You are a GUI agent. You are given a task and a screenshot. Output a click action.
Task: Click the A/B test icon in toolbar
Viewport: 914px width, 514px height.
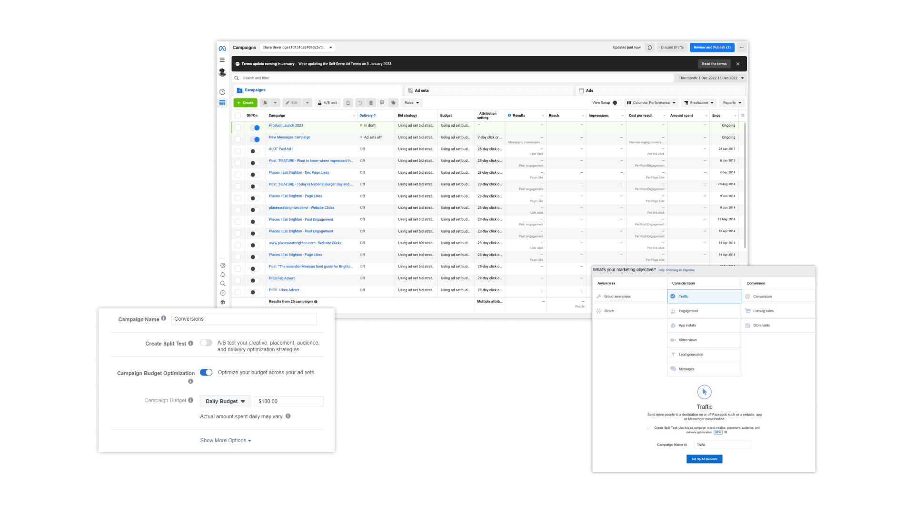tap(326, 102)
